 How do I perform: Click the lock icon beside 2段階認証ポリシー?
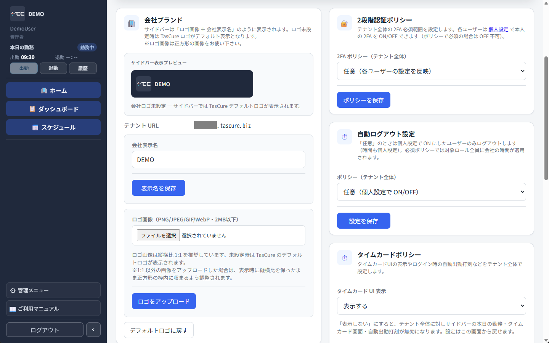coord(344,23)
